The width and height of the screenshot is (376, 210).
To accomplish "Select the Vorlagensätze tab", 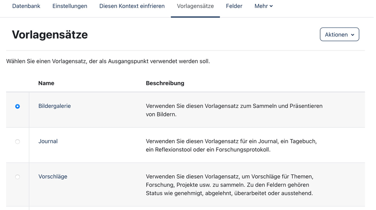I will click(x=195, y=6).
